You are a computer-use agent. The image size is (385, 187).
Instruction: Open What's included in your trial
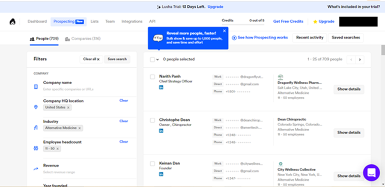coord(354,7)
